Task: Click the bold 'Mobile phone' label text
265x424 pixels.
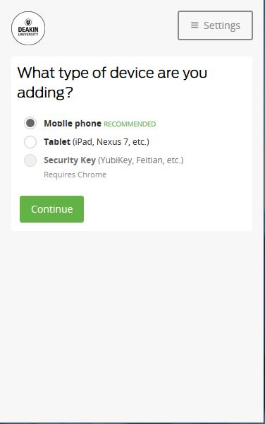Action: pyautogui.click(x=73, y=124)
